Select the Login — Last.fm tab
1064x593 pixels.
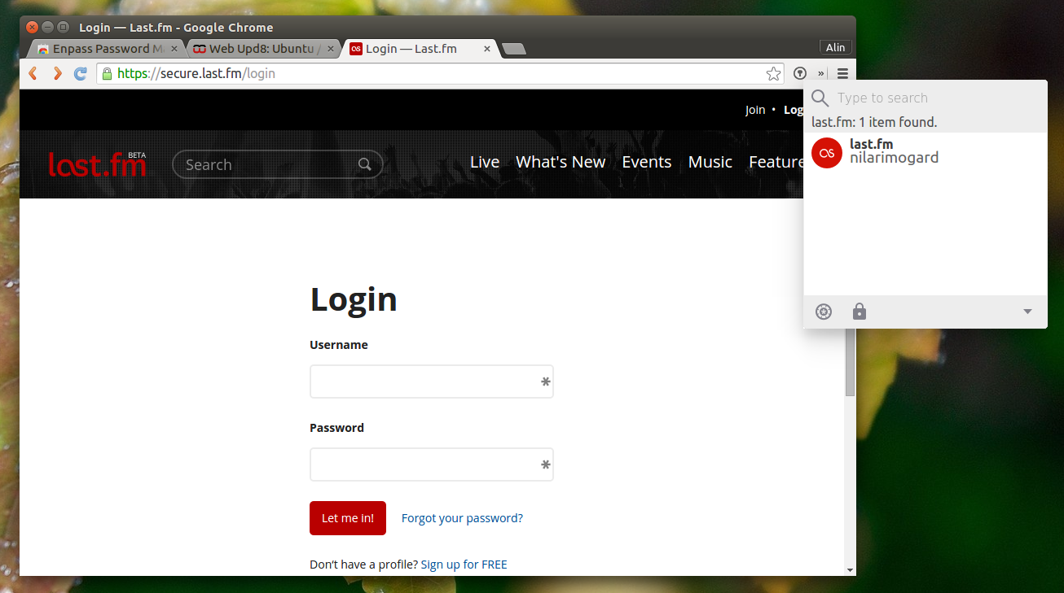pos(420,49)
